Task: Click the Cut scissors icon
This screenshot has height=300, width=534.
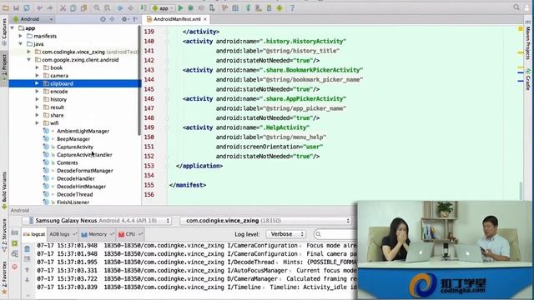Action: 63,7
